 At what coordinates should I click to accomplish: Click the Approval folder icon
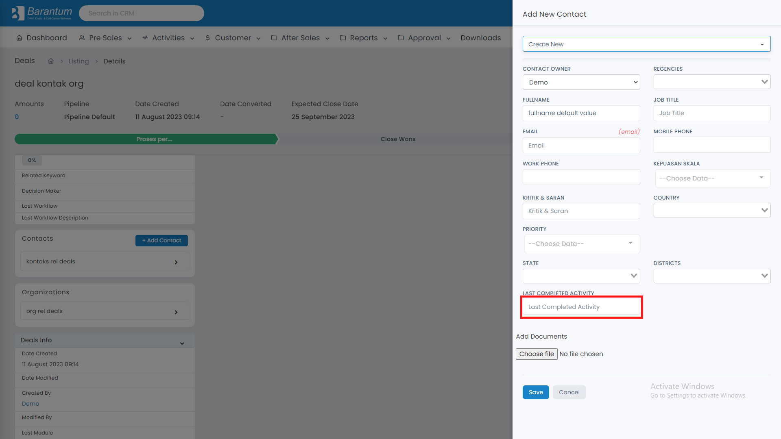pos(401,38)
